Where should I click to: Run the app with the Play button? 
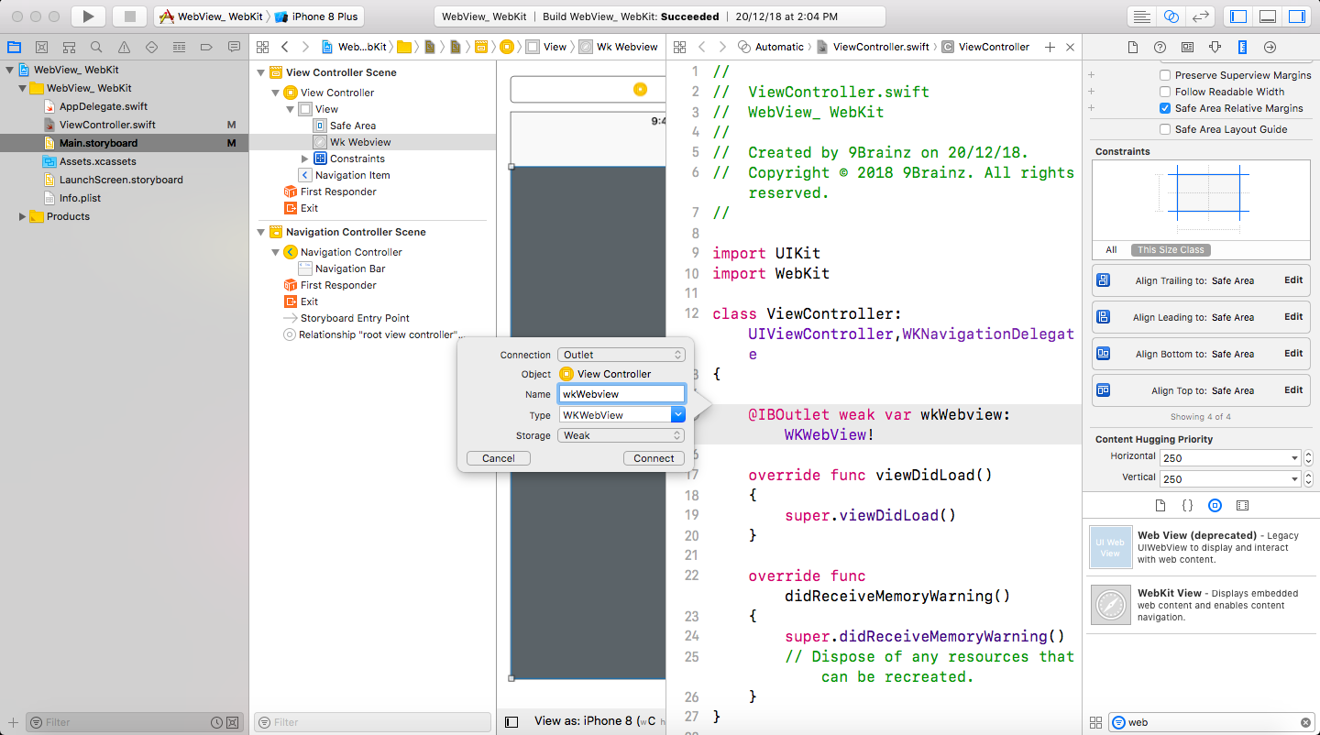88,16
